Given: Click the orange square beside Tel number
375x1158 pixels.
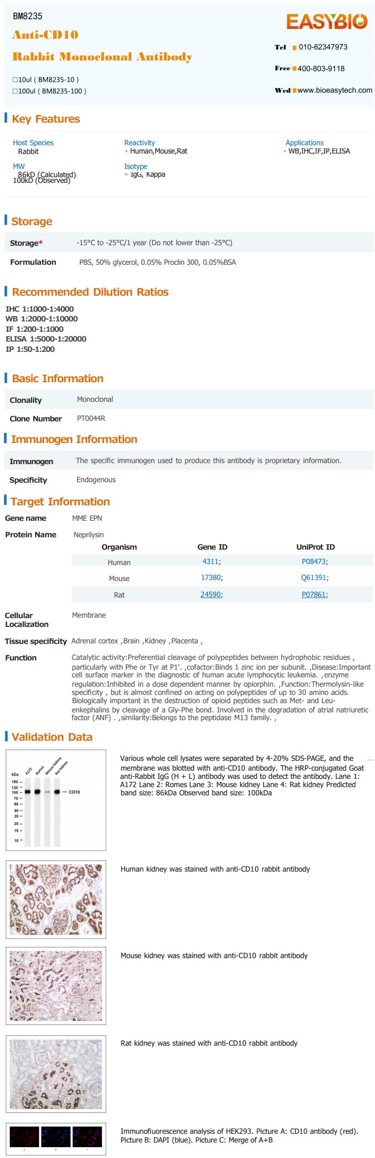Looking at the screenshot, I should point(294,48).
